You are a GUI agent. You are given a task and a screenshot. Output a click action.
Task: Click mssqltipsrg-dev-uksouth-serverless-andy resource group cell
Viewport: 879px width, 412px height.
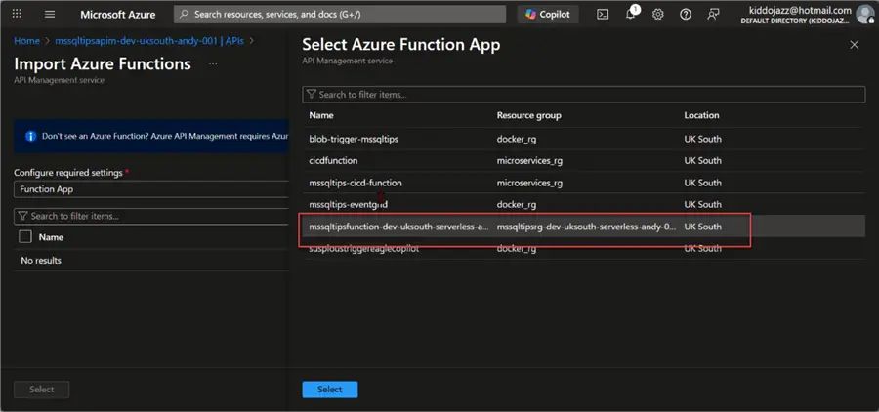tap(586, 227)
